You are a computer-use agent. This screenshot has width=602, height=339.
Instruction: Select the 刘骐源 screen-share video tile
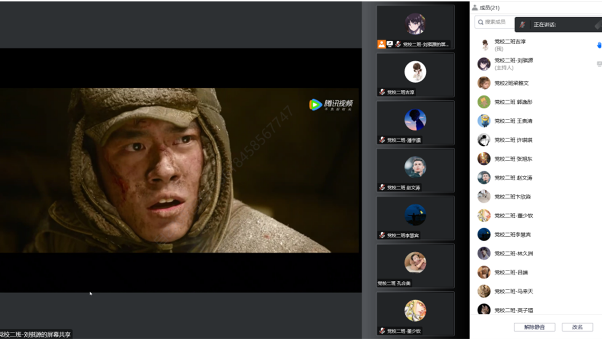click(x=415, y=27)
